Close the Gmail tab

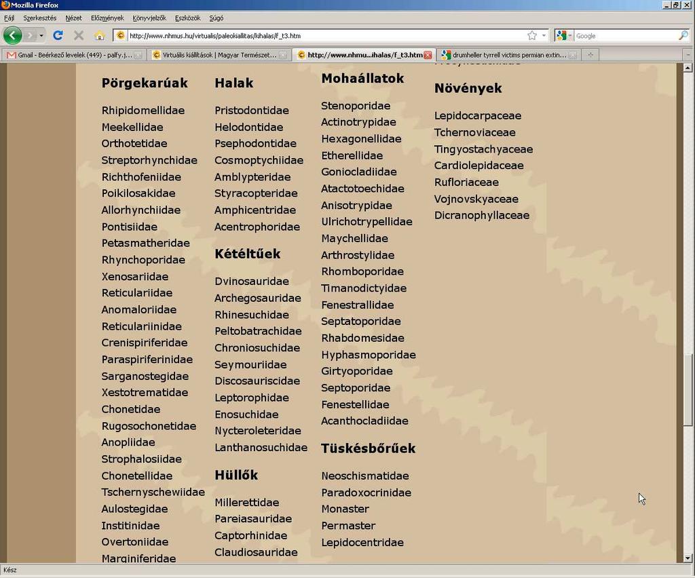point(138,55)
